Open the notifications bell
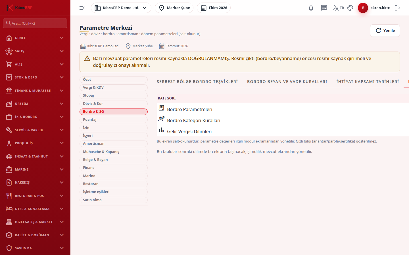This screenshot has width=409, height=255. (x=311, y=8)
